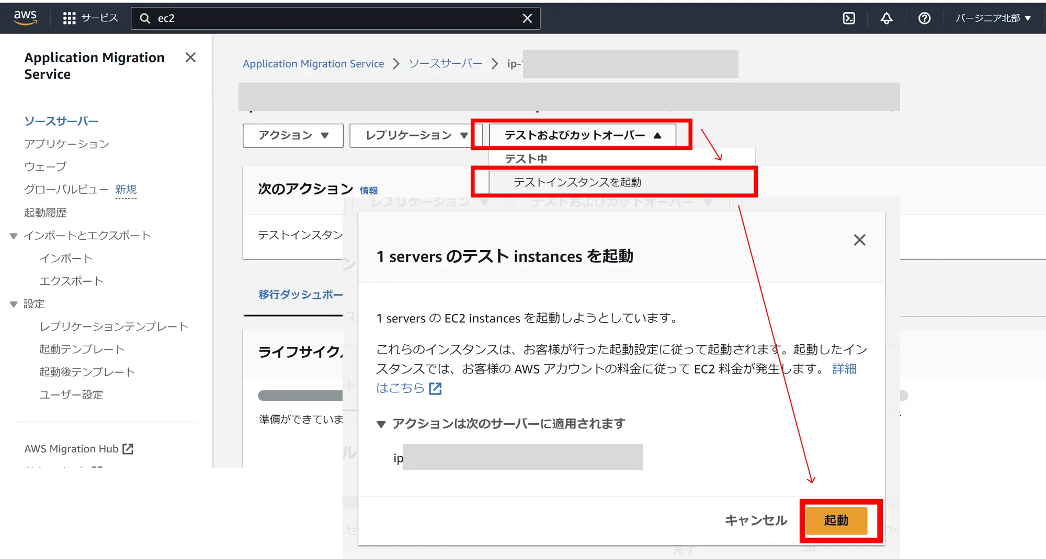Click the orange 起動 button
1046x559 pixels.
click(x=836, y=520)
